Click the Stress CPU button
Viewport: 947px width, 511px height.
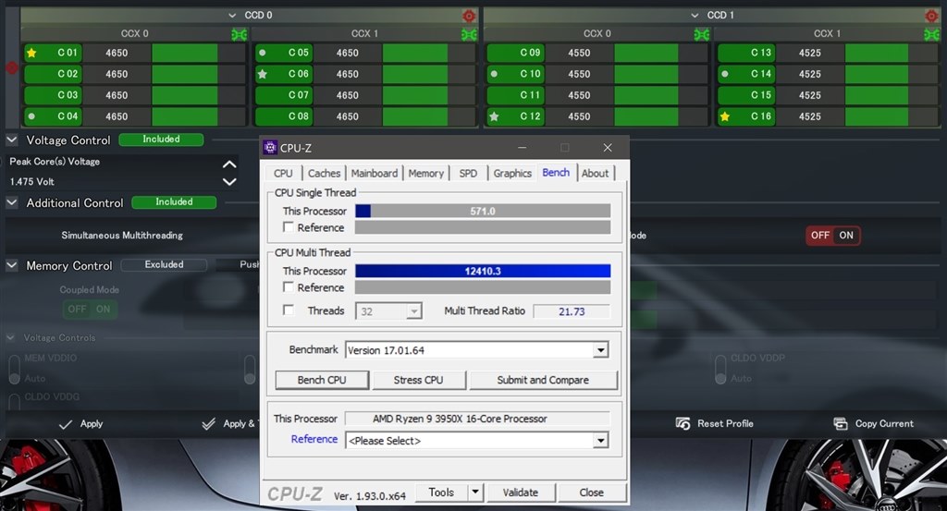click(419, 380)
